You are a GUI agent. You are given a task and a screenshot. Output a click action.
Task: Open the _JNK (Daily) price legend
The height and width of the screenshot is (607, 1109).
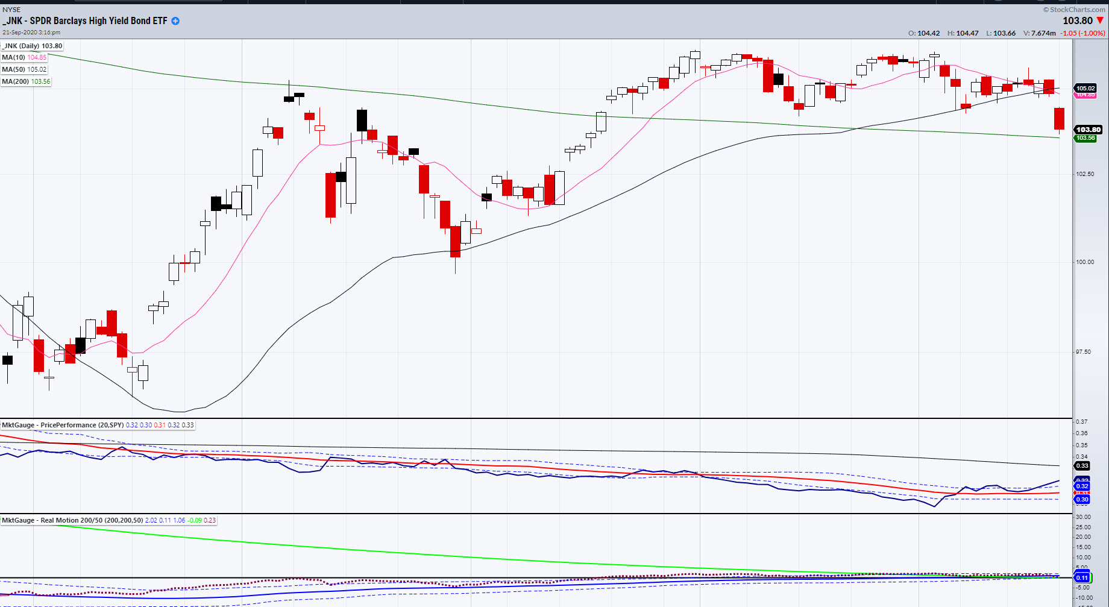coord(32,46)
